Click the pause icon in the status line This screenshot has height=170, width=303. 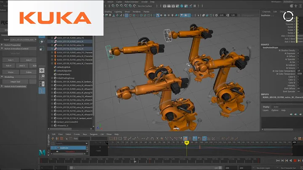tap(195, 6)
